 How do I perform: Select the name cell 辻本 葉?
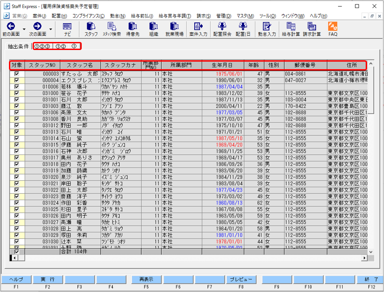click(80, 242)
